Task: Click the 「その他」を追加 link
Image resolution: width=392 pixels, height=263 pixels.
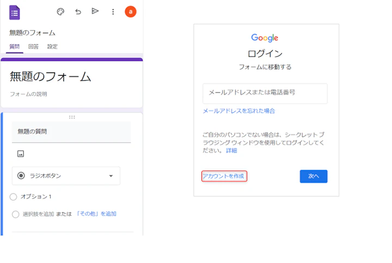Action: click(x=96, y=214)
